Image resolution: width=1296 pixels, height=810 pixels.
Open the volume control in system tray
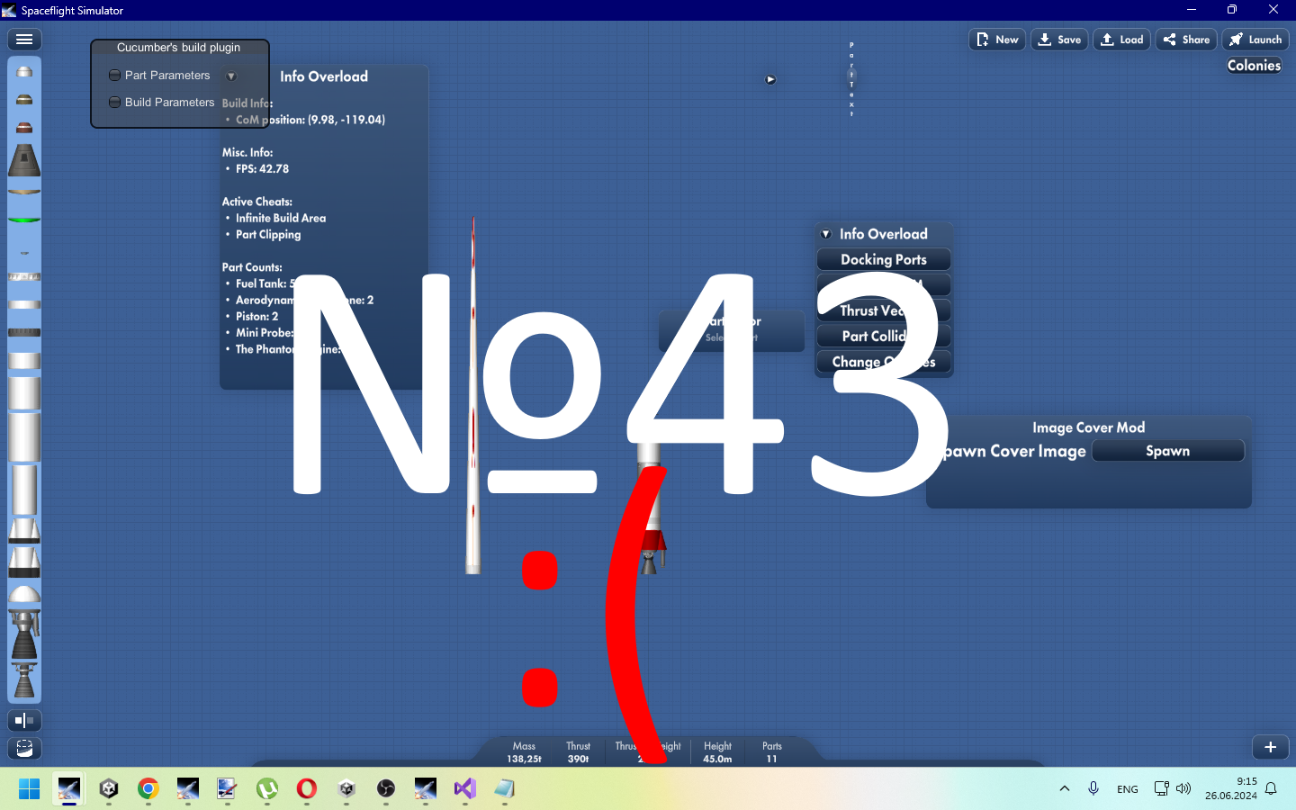click(x=1183, y=788)
